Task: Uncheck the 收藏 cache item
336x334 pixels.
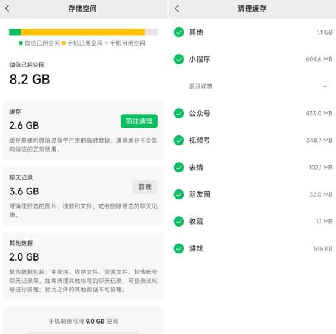Action: [x=179, y=222]
